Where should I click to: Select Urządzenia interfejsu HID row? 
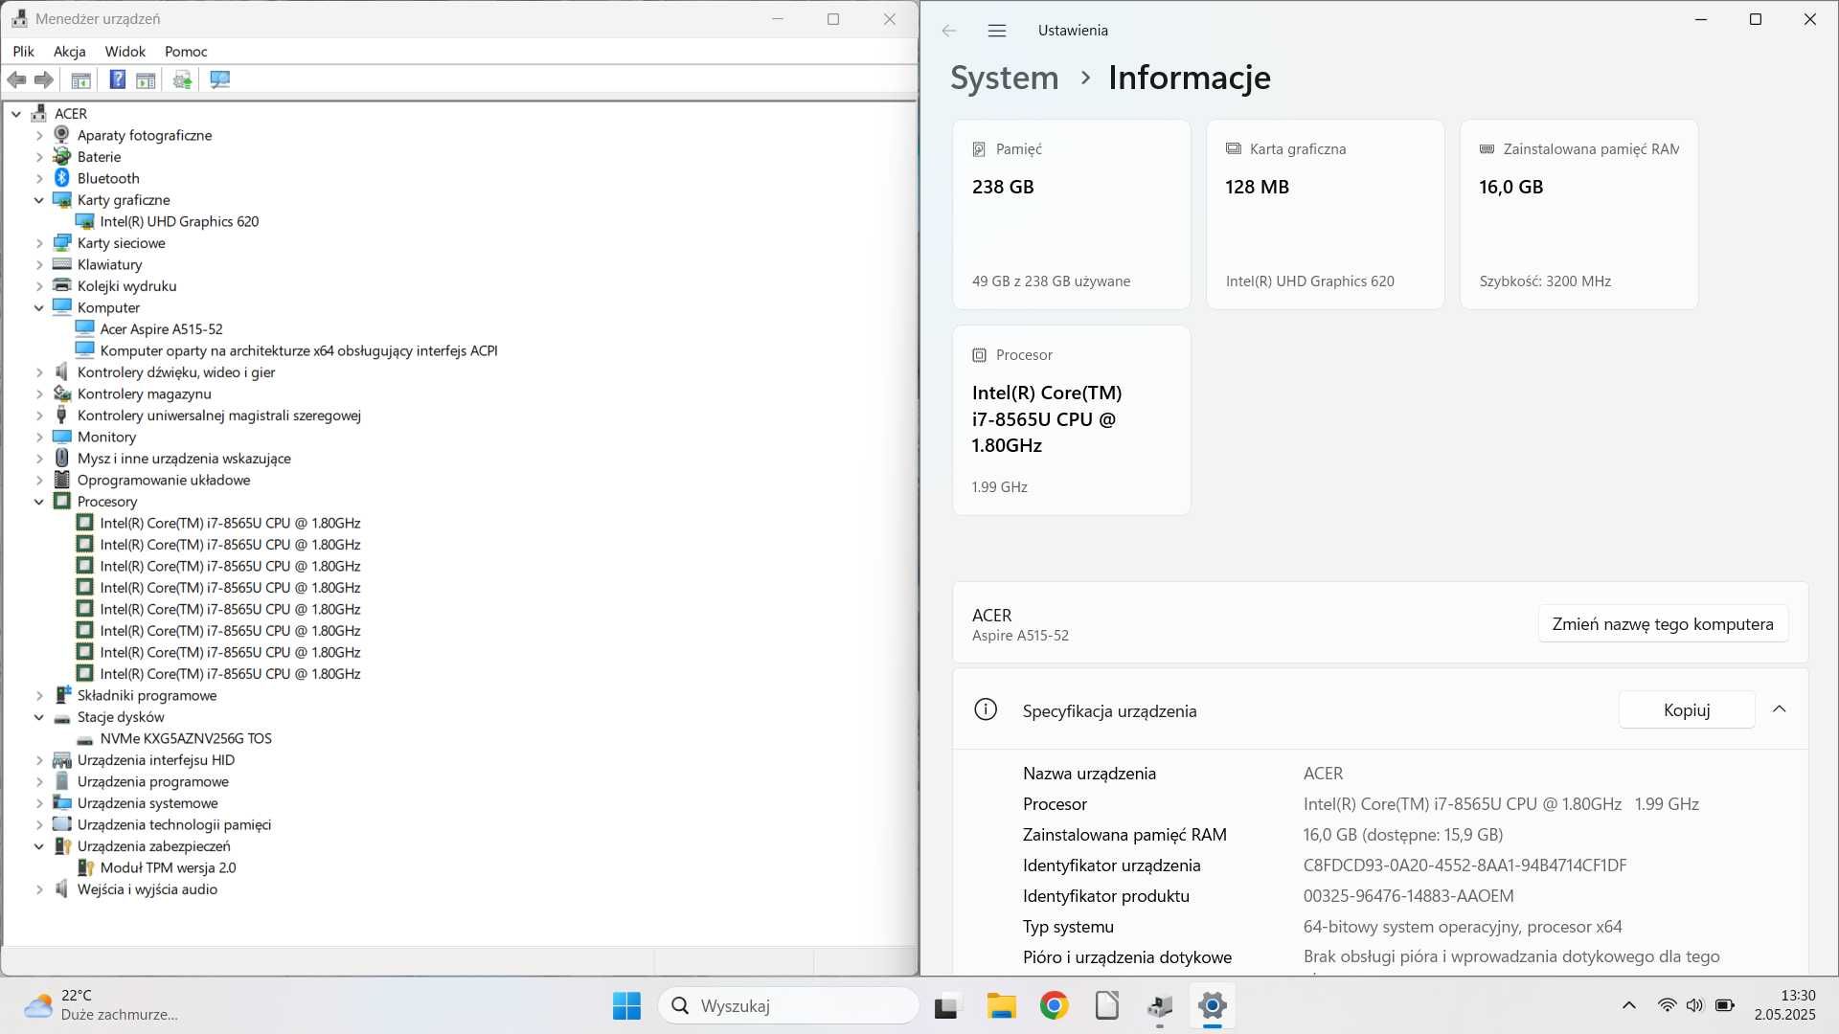click(156, 760)
